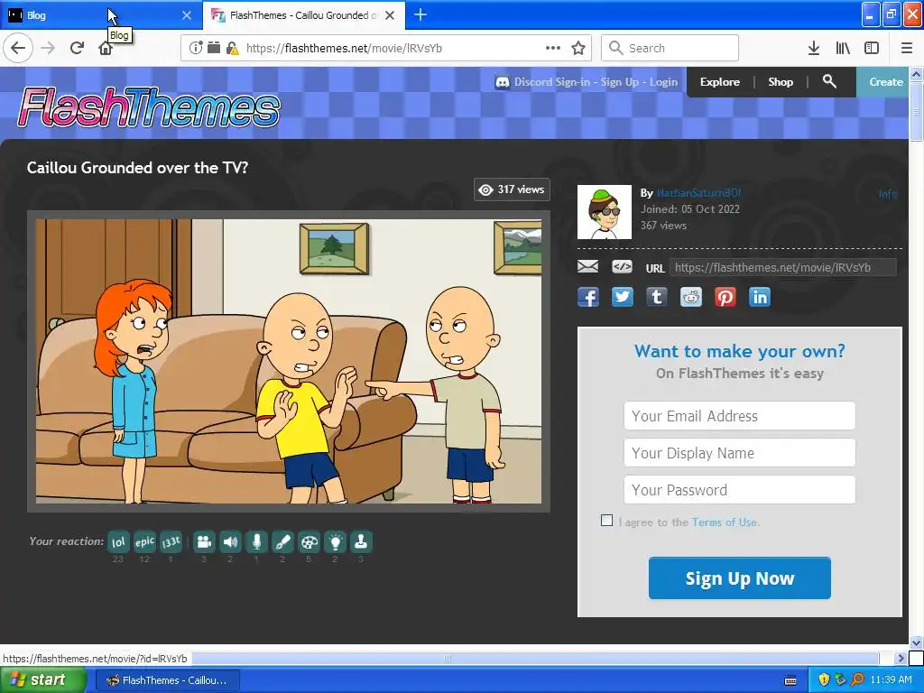The width and height of the screenshot is (924, 693).
Task: Click the site information icon in address bar
Action: pyautogui.click(x=196, y=49)
